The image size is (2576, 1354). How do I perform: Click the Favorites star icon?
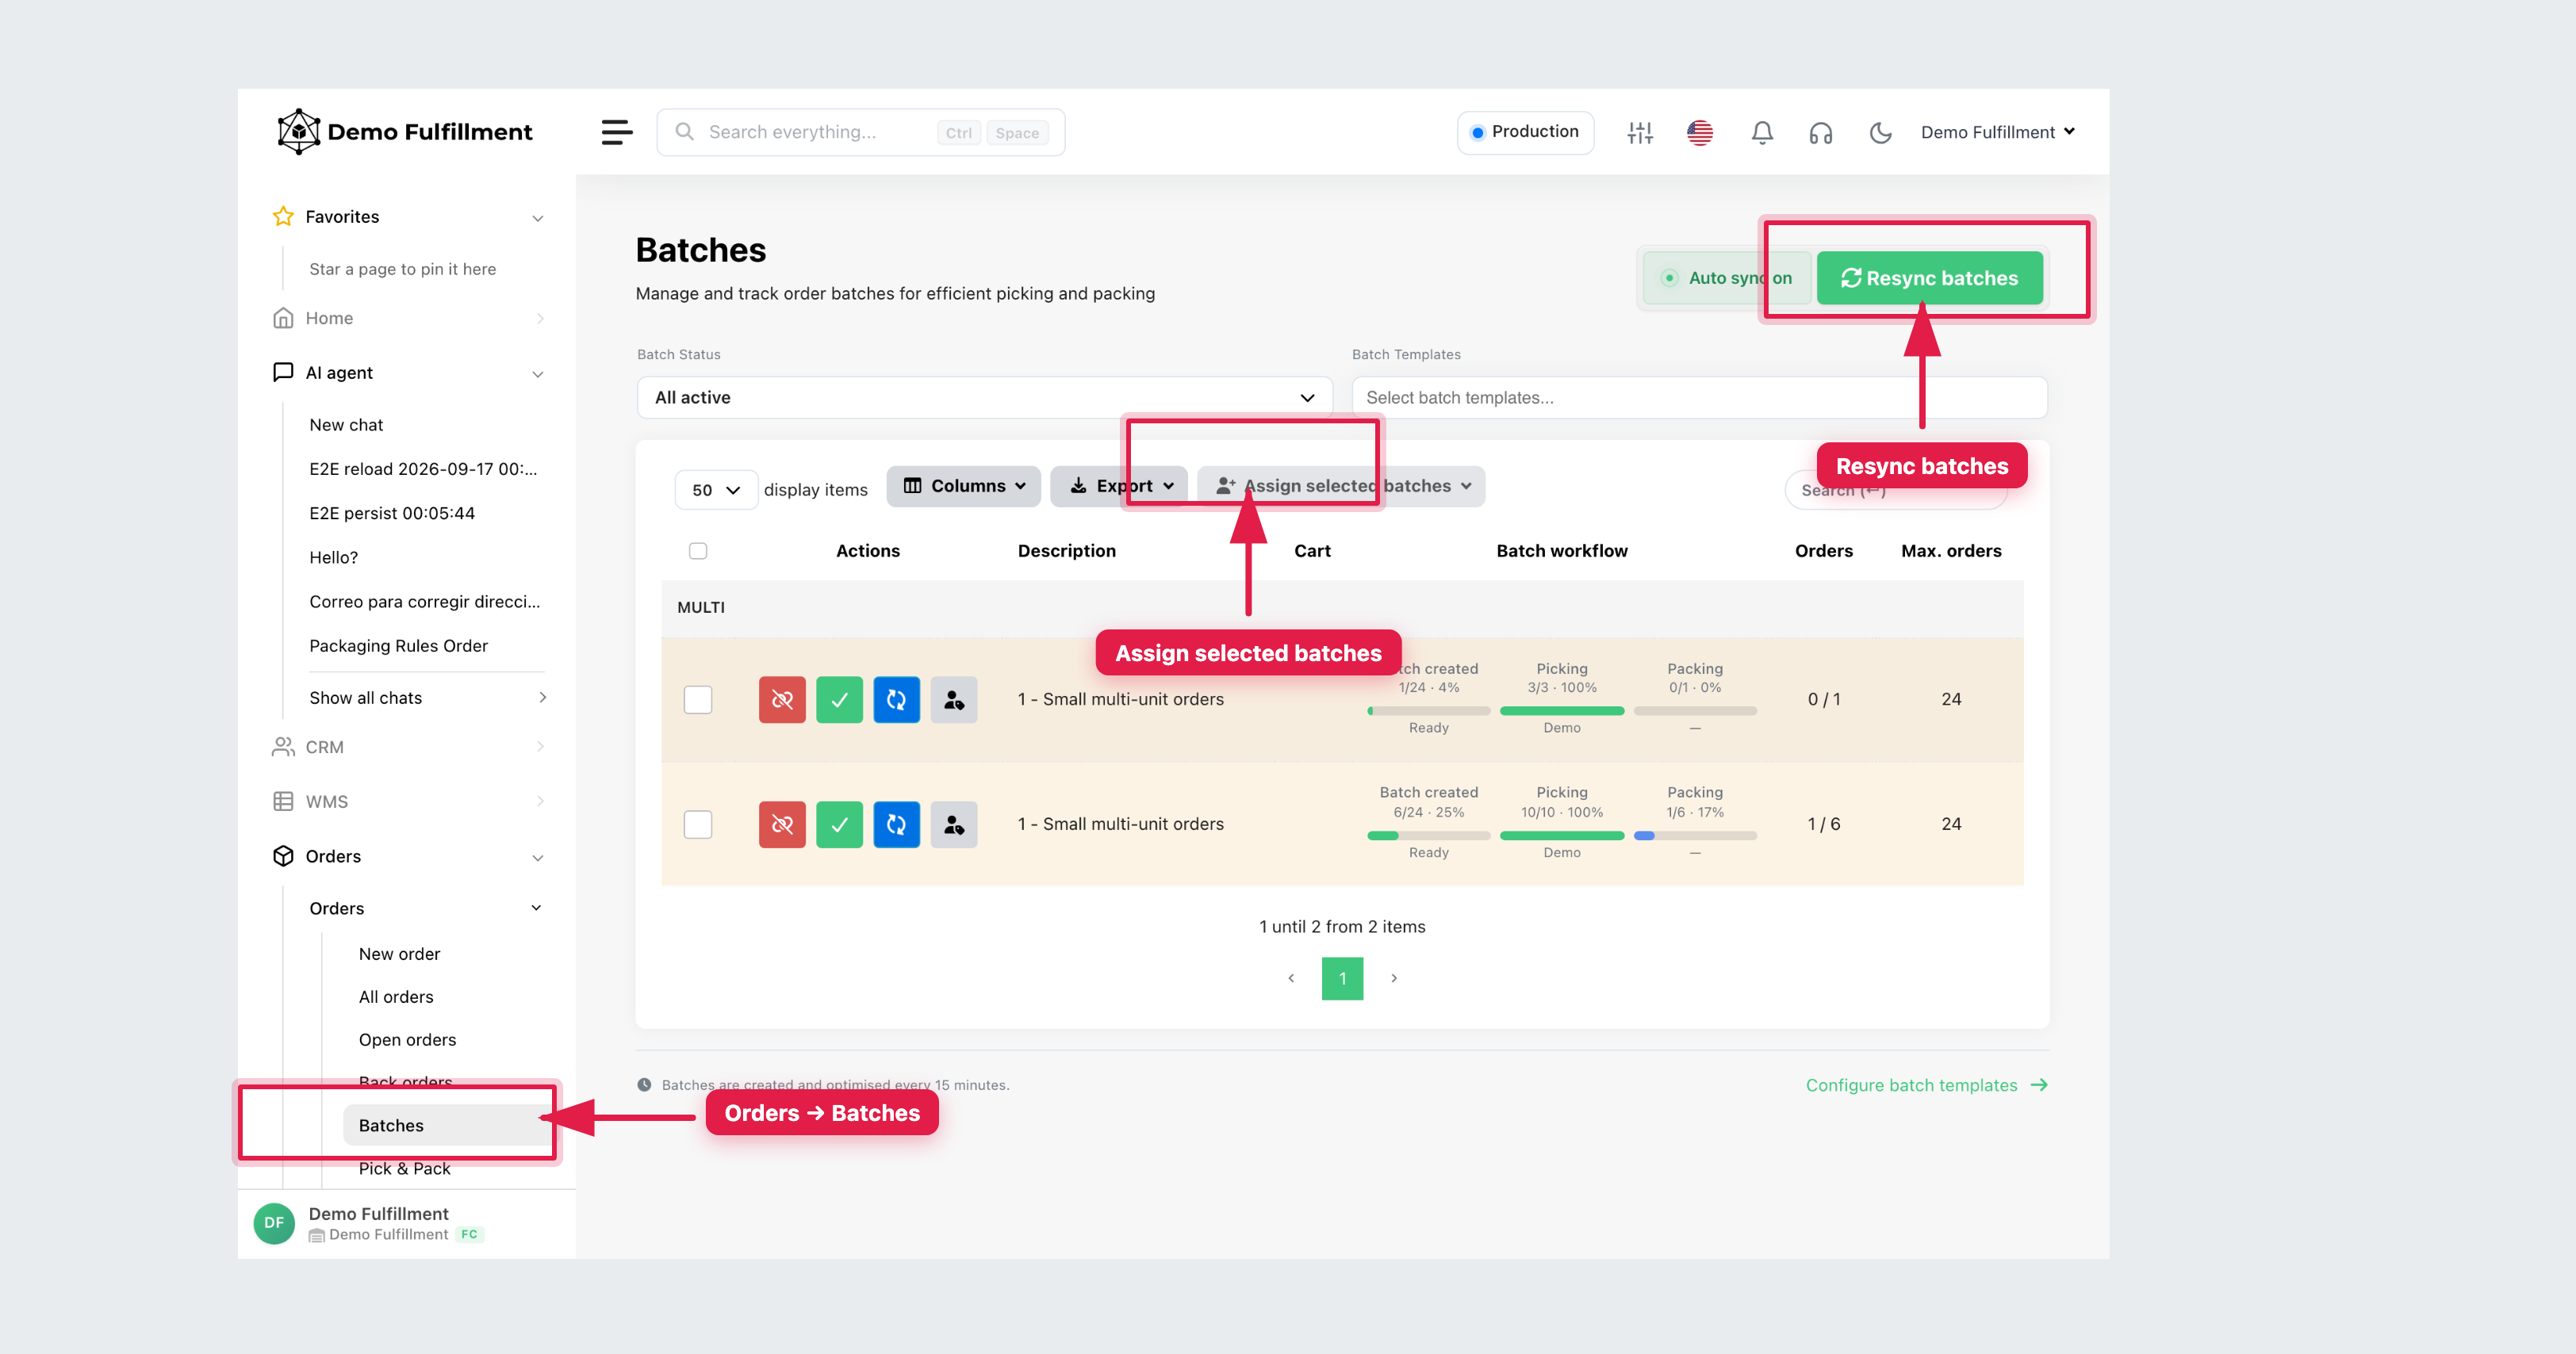(x=283, y=217)
